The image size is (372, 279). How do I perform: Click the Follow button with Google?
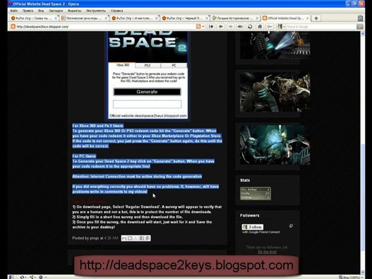[x=253, y=227]
